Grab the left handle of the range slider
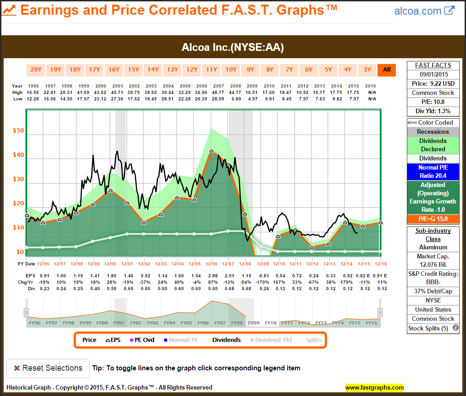The width and height of the screenshot is (466, 396). (x=26, y=312)
